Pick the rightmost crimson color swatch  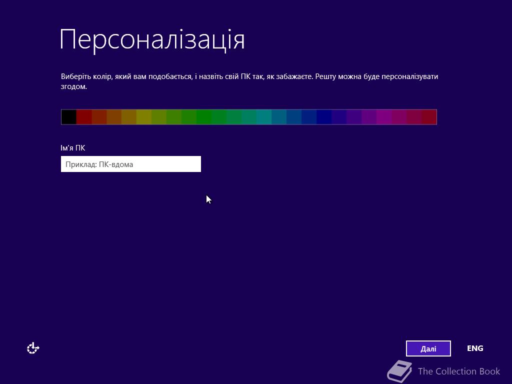point(429,117)
